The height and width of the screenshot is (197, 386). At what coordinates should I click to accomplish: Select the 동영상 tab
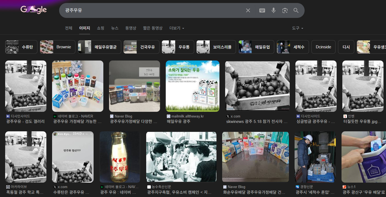coord(131,28)
